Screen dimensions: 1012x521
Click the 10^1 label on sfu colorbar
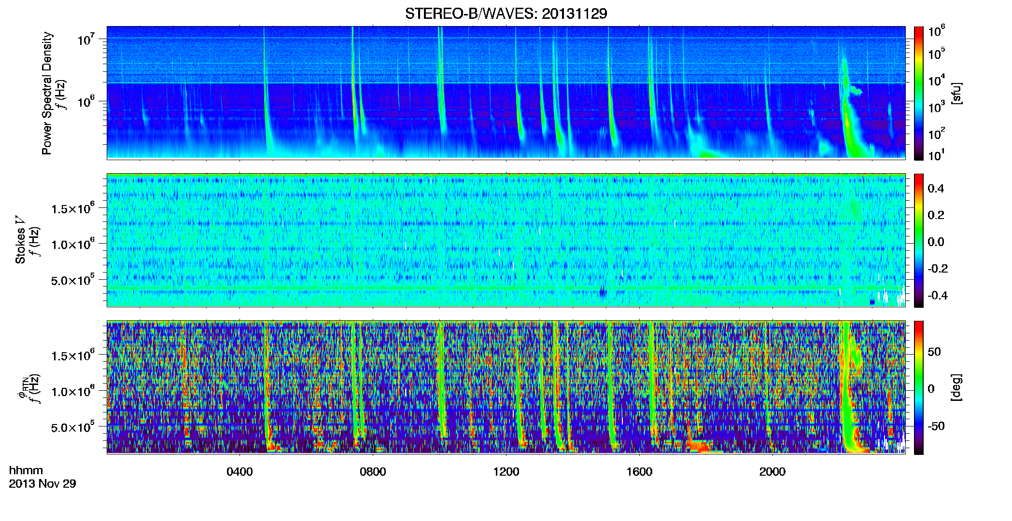pos(937,155)
